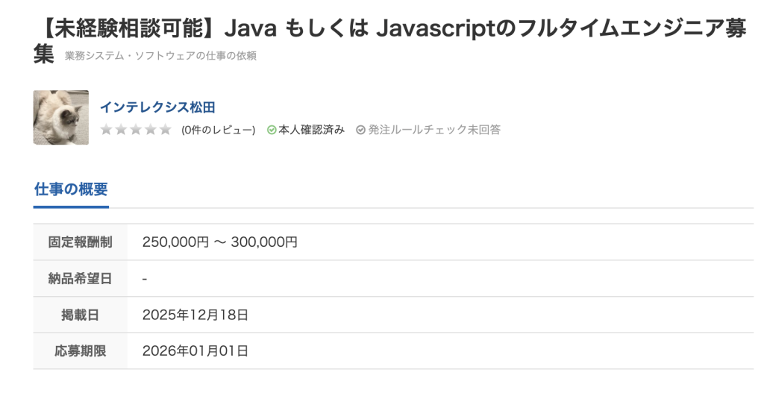This screenshot has width=764, height=393.
Task: Click the gray 発注ルールチェック checkmark icon
Action: [361, 130]
